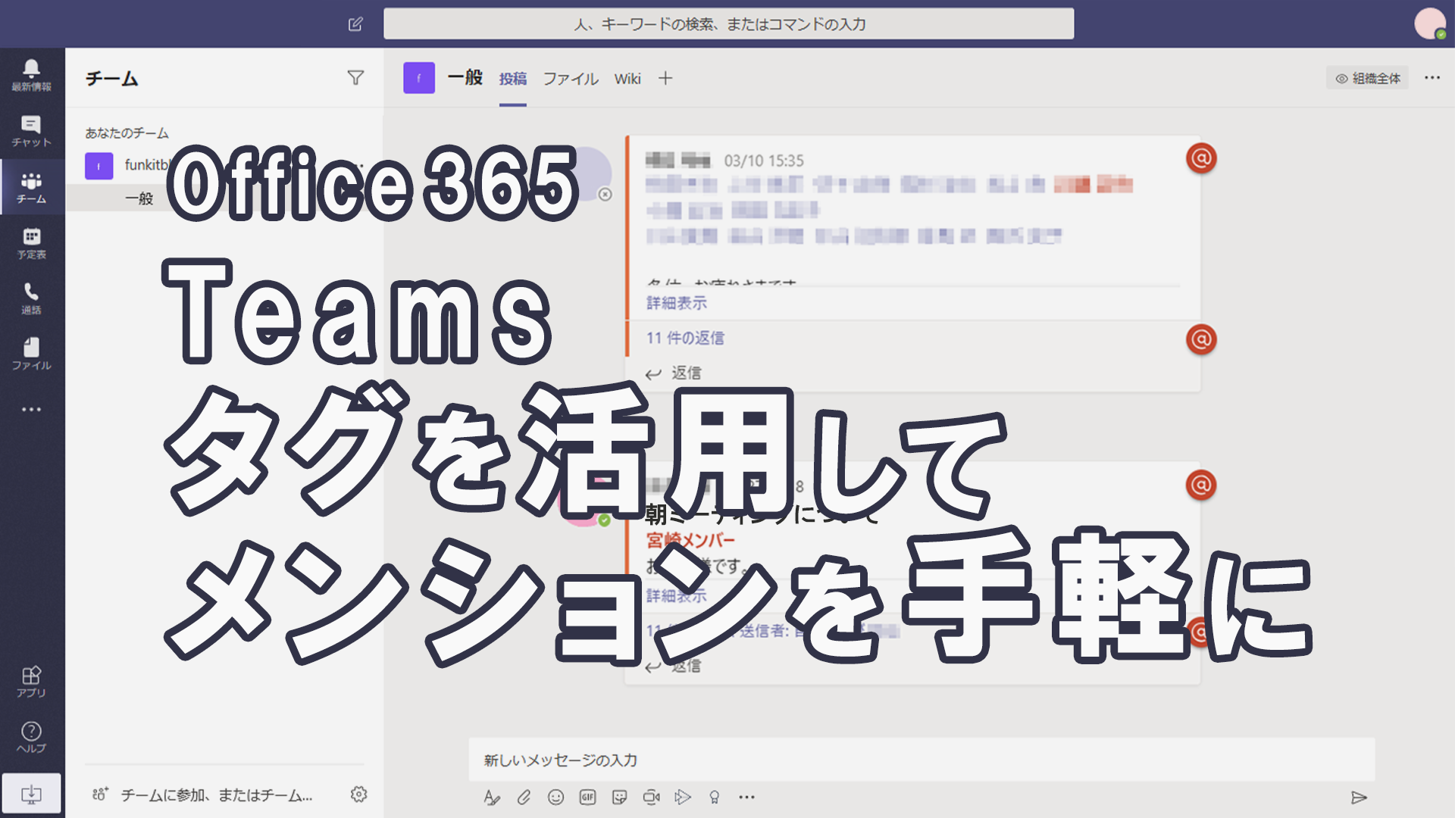The width and height of the screenshot is (1455, 818).
Task: Click 返信 under the 03/10 post
Action: (674, 373)
